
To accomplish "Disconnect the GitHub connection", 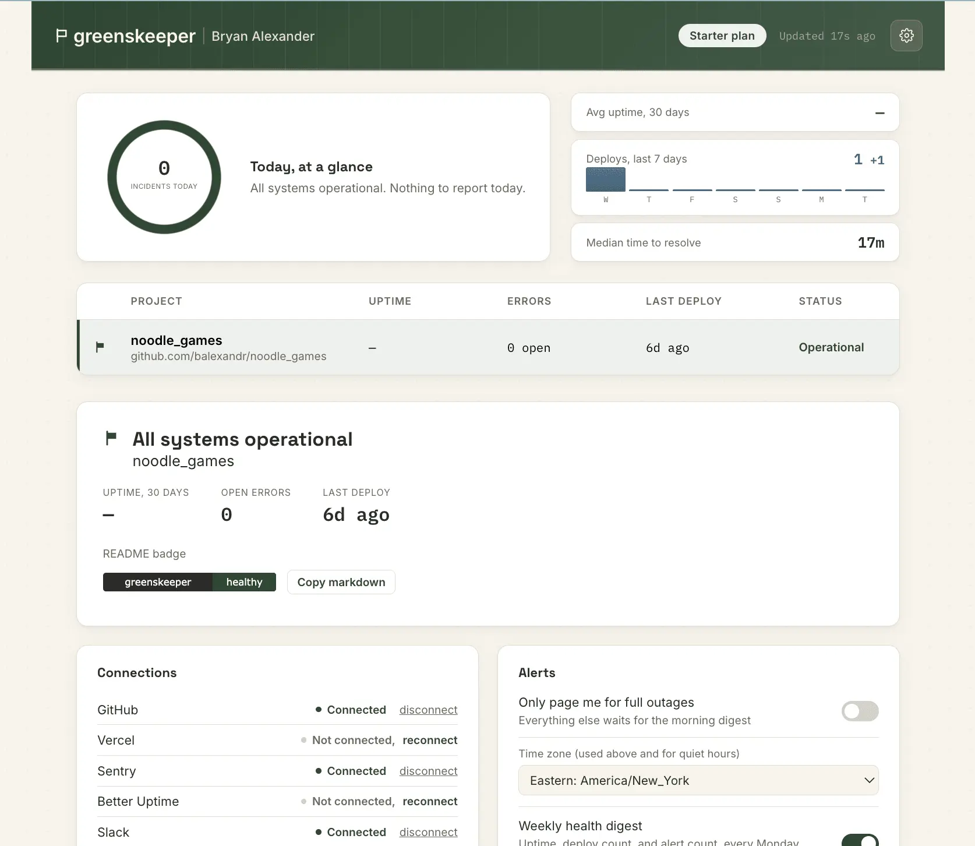I will click(428, 710).
